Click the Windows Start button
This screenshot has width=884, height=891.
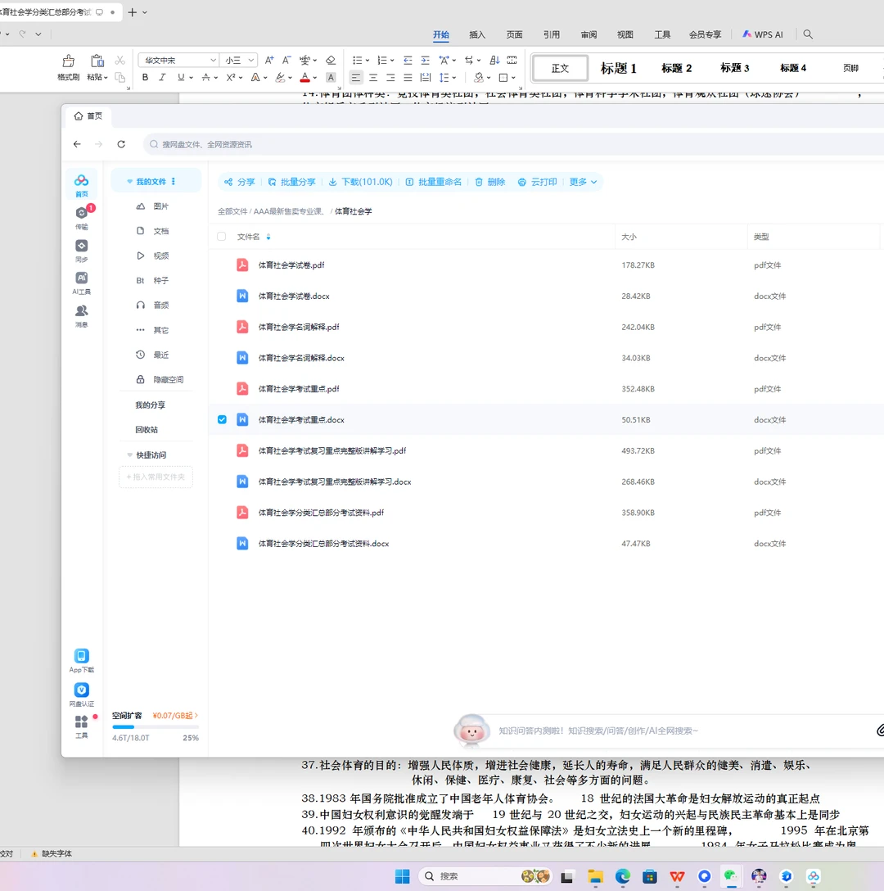(402, 876)
